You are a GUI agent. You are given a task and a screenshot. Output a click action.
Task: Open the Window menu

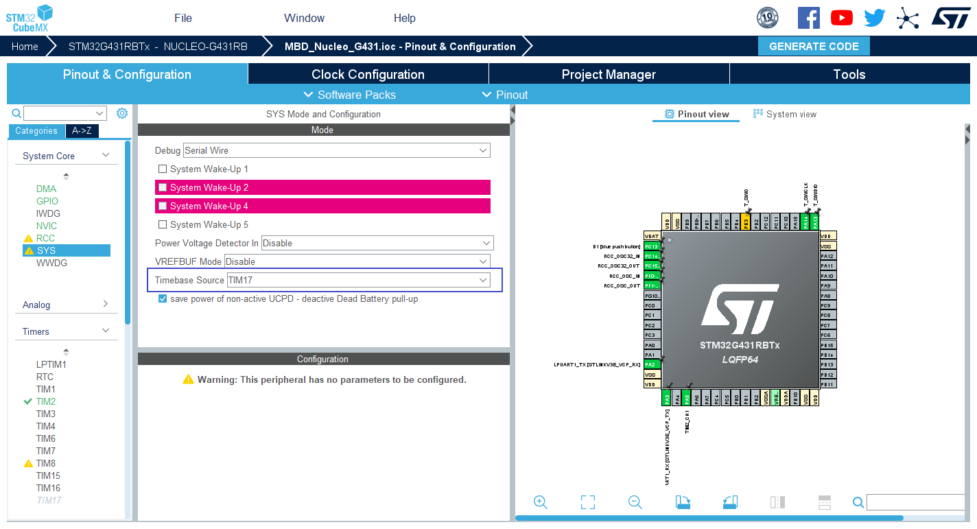tap(304, 18)
